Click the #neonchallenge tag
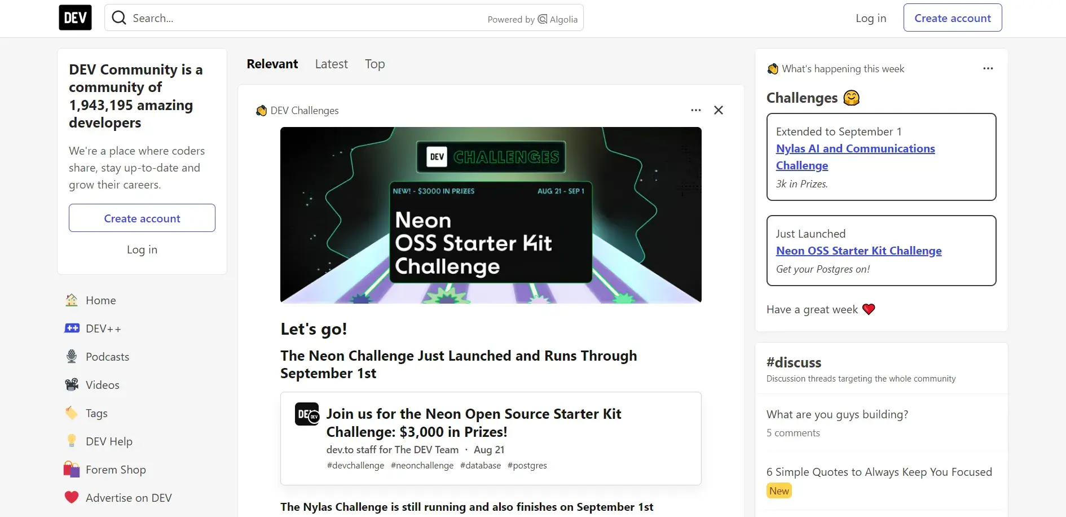 pyautogui.click(x=422, y=466)
